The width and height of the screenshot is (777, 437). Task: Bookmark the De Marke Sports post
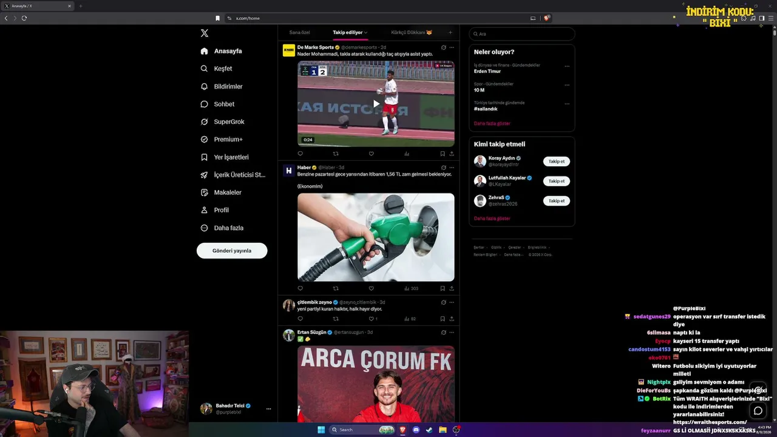pos(443,154)
